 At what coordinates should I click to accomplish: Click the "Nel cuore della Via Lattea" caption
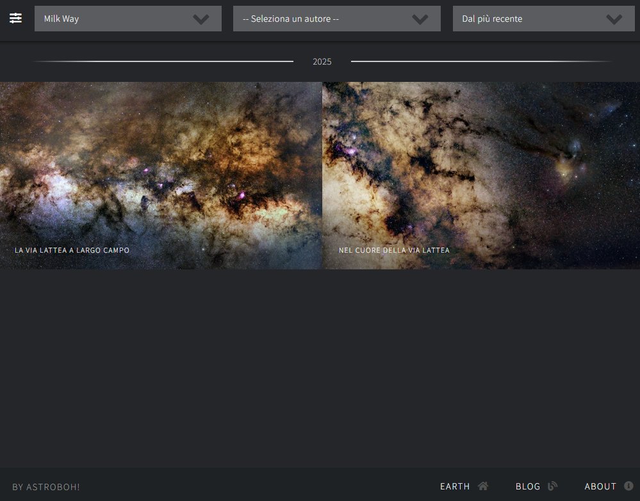pos(394,250)
